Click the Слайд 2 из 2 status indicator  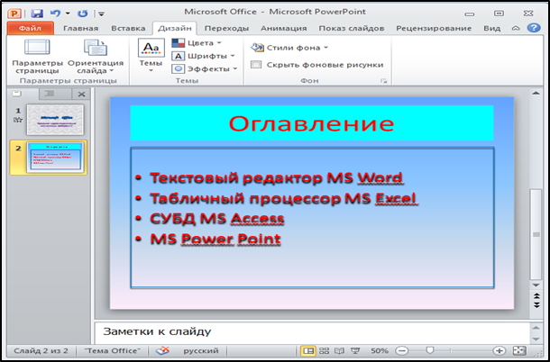[x=41, y=351]
